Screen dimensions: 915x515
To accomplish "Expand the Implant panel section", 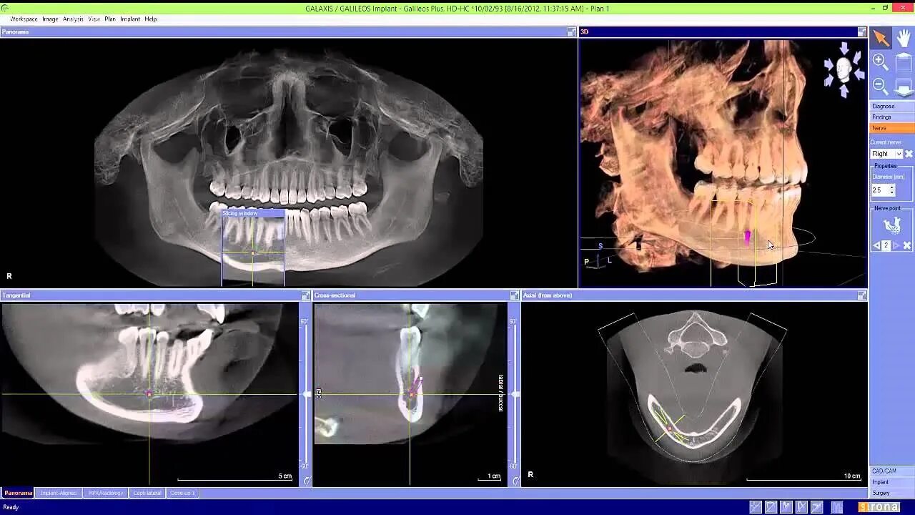I will click(x=891, y=482).
